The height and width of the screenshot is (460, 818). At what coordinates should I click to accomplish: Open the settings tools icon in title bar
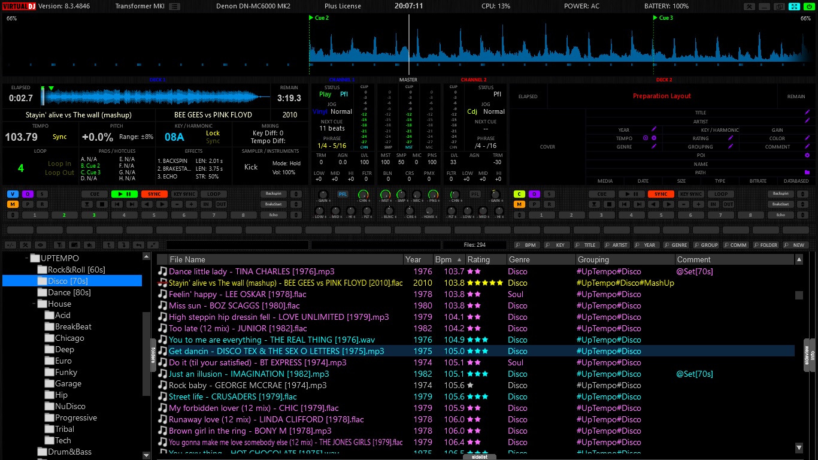tap(749, 7)
